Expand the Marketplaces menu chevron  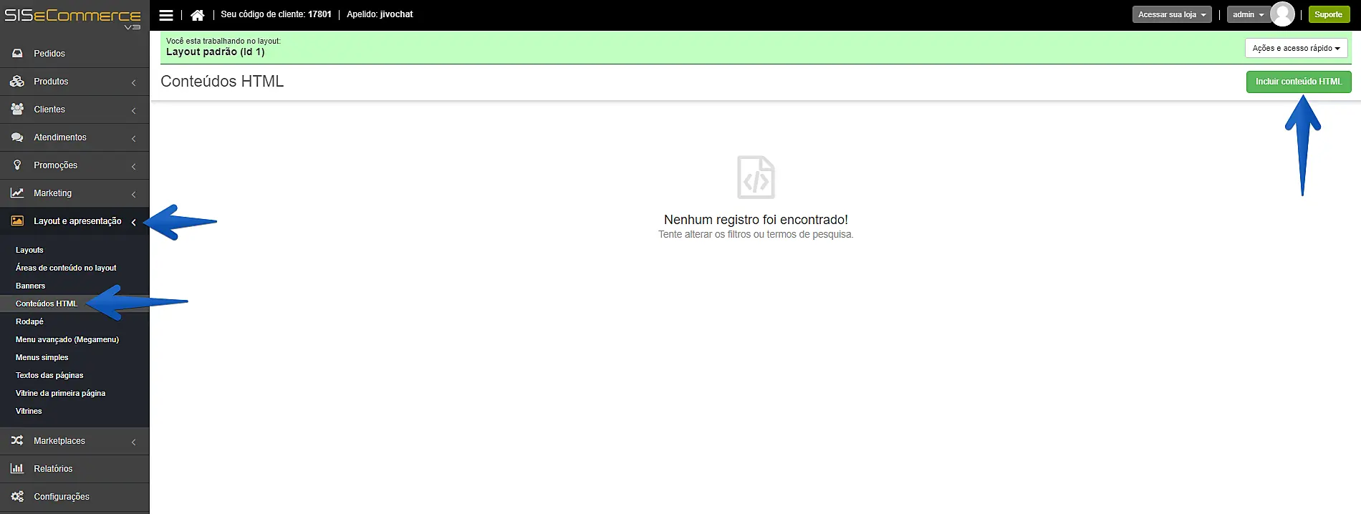tap(134, 442)
